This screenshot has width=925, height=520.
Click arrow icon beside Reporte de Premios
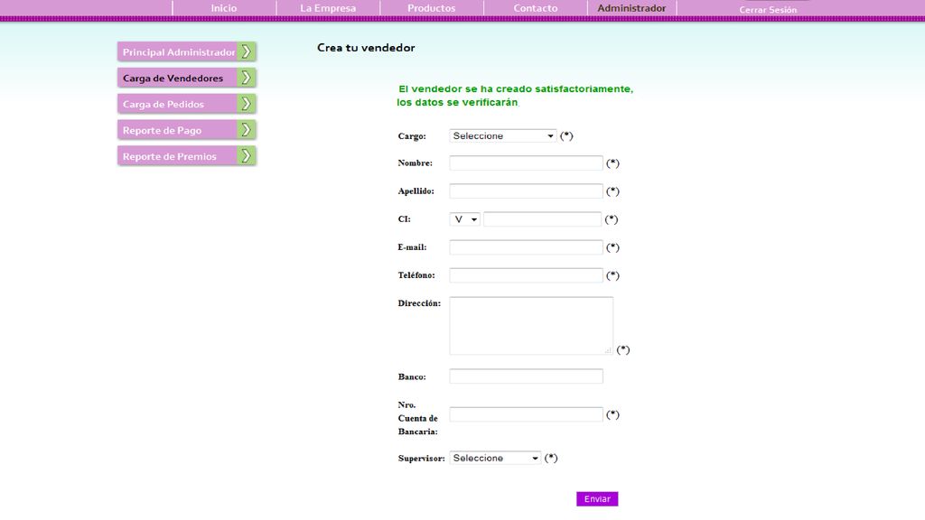point(247,155)
